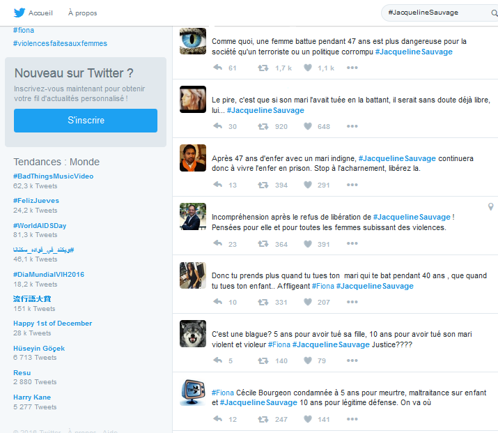Open the wolf avatar profile picture

click(x=193, y=333)
